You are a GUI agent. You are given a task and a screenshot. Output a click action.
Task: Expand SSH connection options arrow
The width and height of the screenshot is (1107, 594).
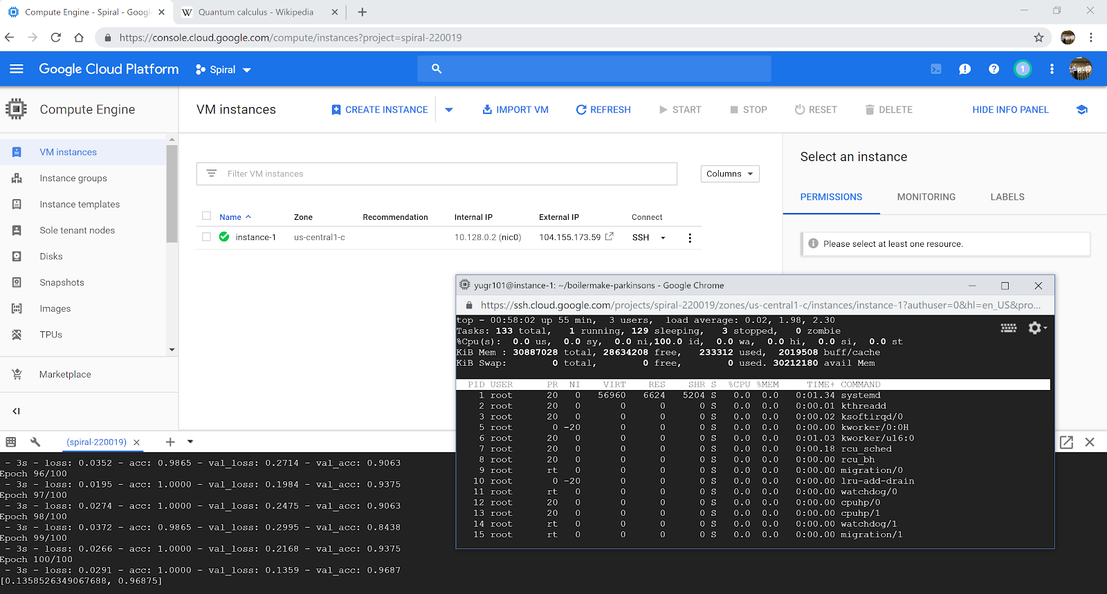(x=663, y=238)
